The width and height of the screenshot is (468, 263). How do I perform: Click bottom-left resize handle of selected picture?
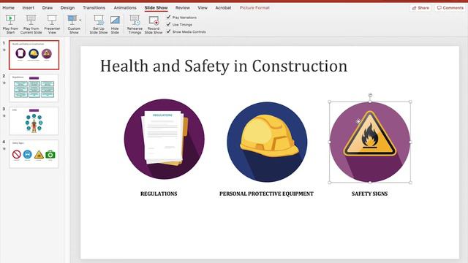[330, 183]
